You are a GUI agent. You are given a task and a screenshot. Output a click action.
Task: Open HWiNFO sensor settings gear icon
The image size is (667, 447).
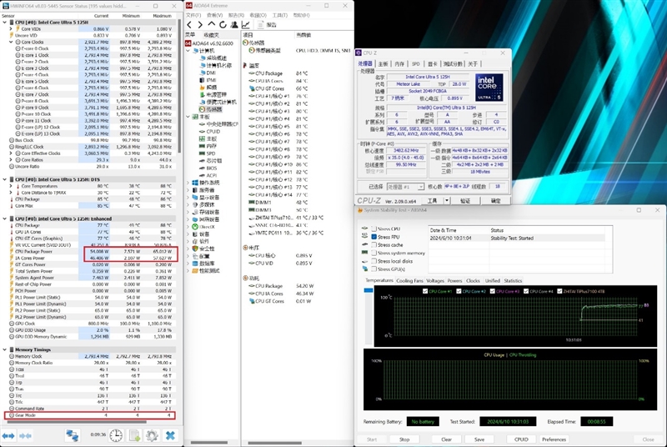click(x=152, y=435)
